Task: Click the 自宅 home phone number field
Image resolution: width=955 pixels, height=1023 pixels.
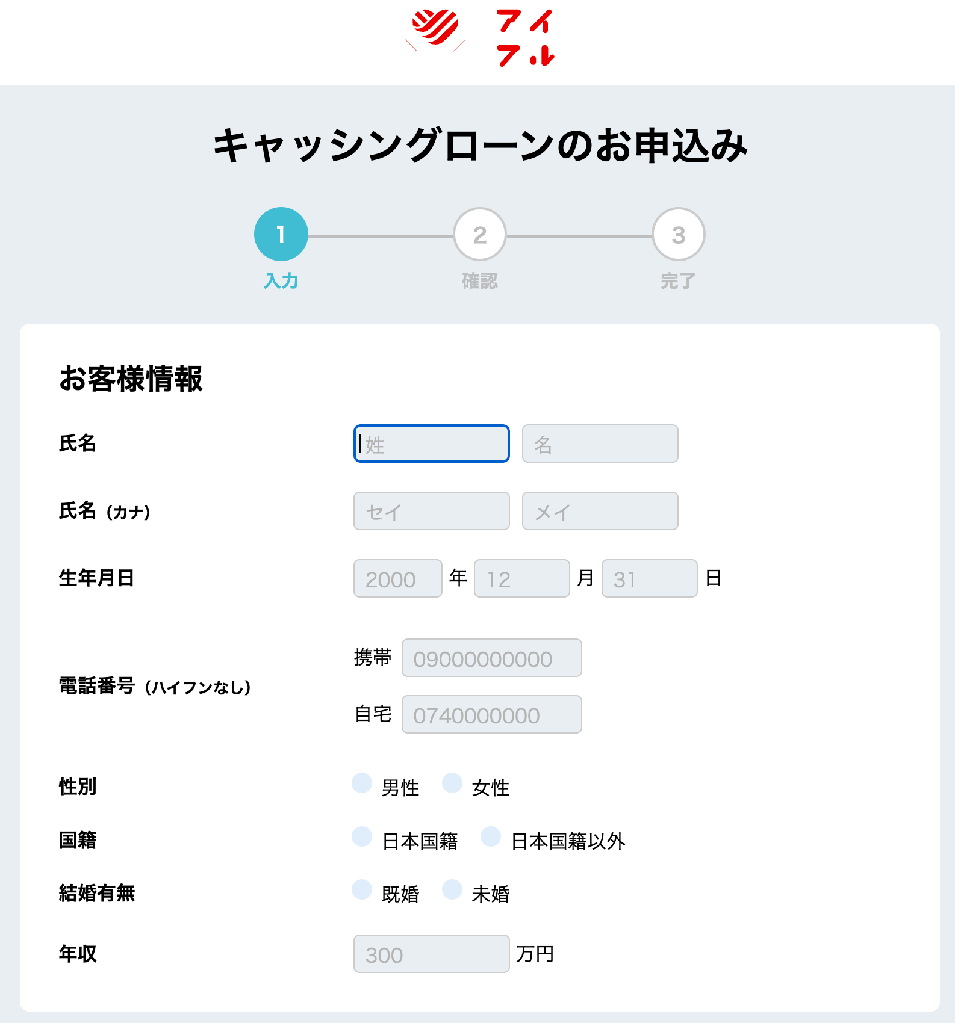Action: coord(492,714)
